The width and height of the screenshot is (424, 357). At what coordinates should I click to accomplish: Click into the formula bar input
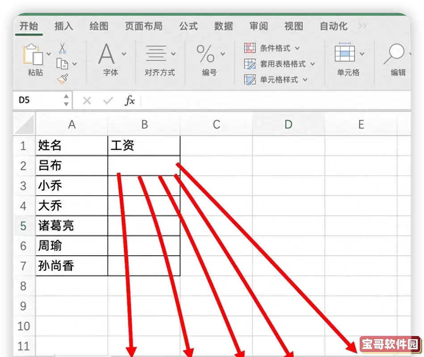point(275,101)
